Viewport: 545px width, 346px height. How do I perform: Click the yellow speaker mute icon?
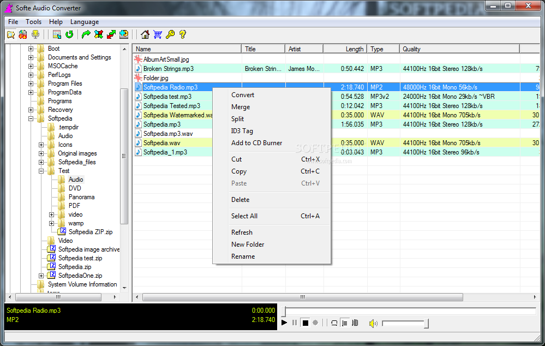point(373,324)
